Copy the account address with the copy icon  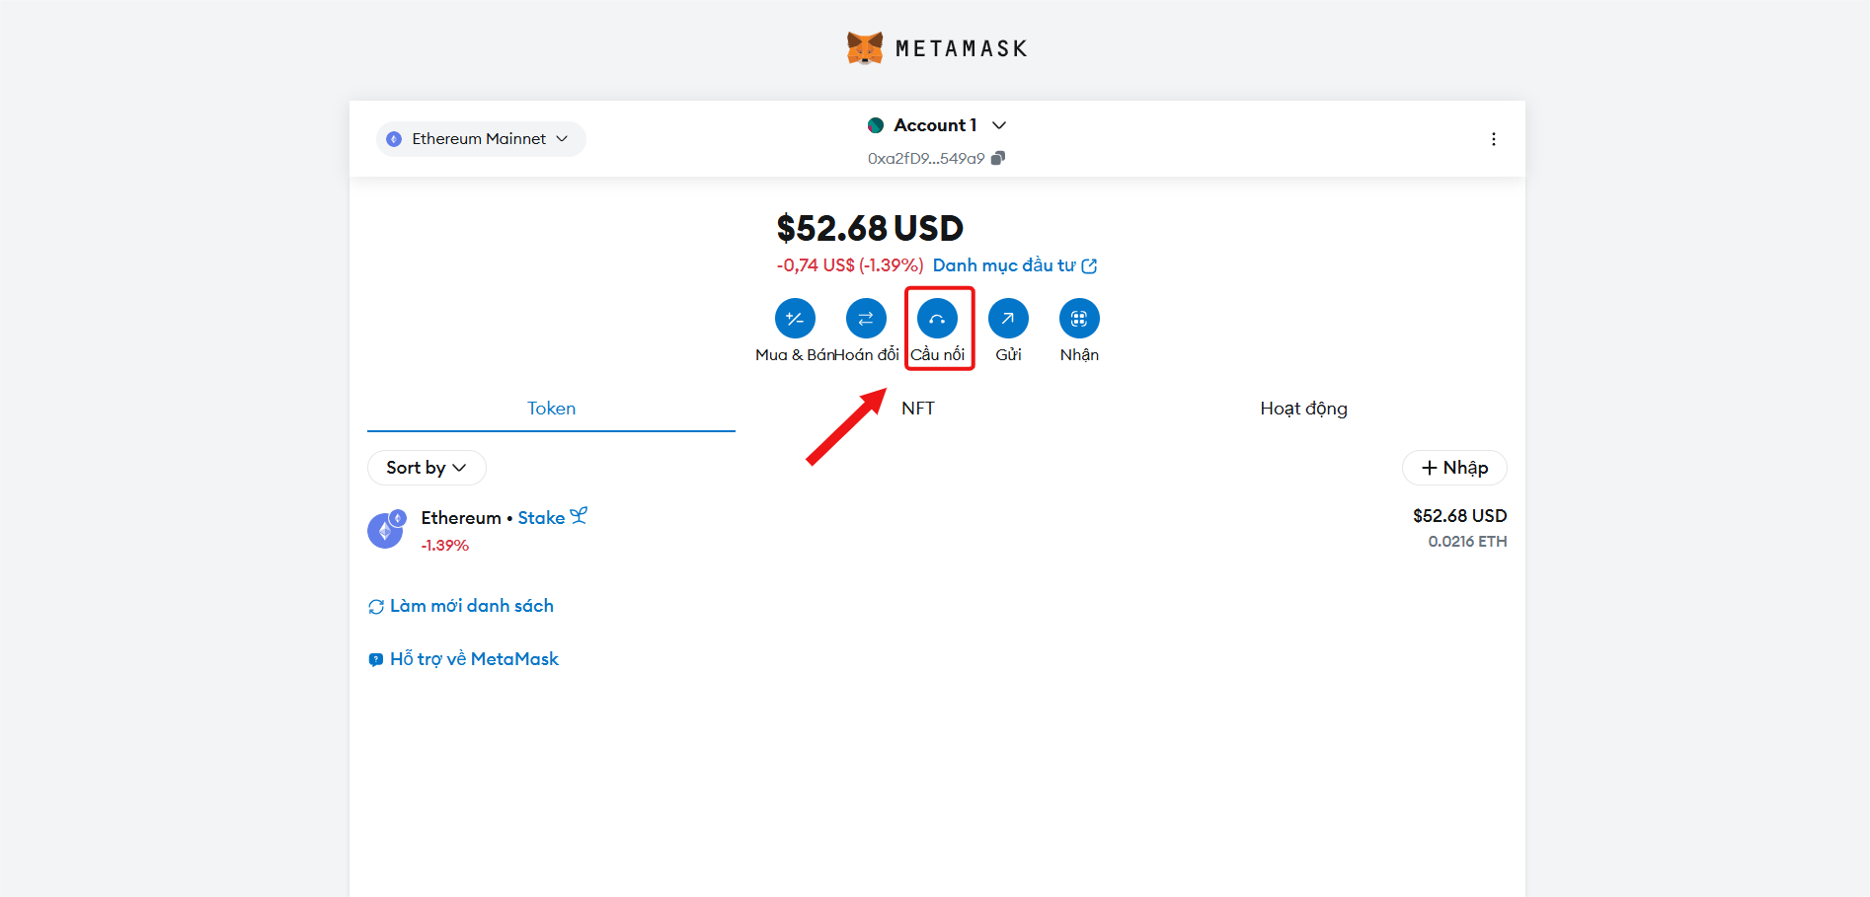998,158
